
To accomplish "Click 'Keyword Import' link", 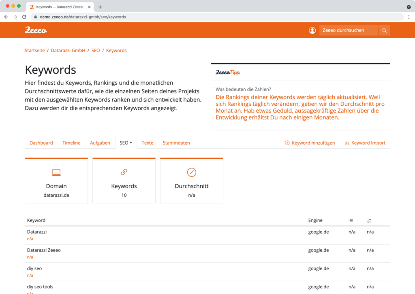I will (x=365, y=143).
